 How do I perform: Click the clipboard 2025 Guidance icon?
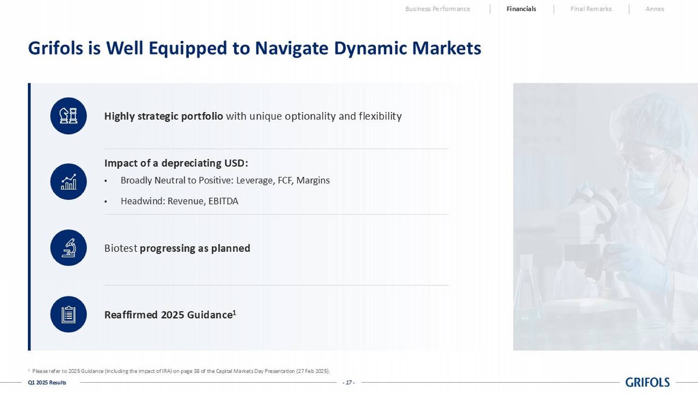click(68, 314)
